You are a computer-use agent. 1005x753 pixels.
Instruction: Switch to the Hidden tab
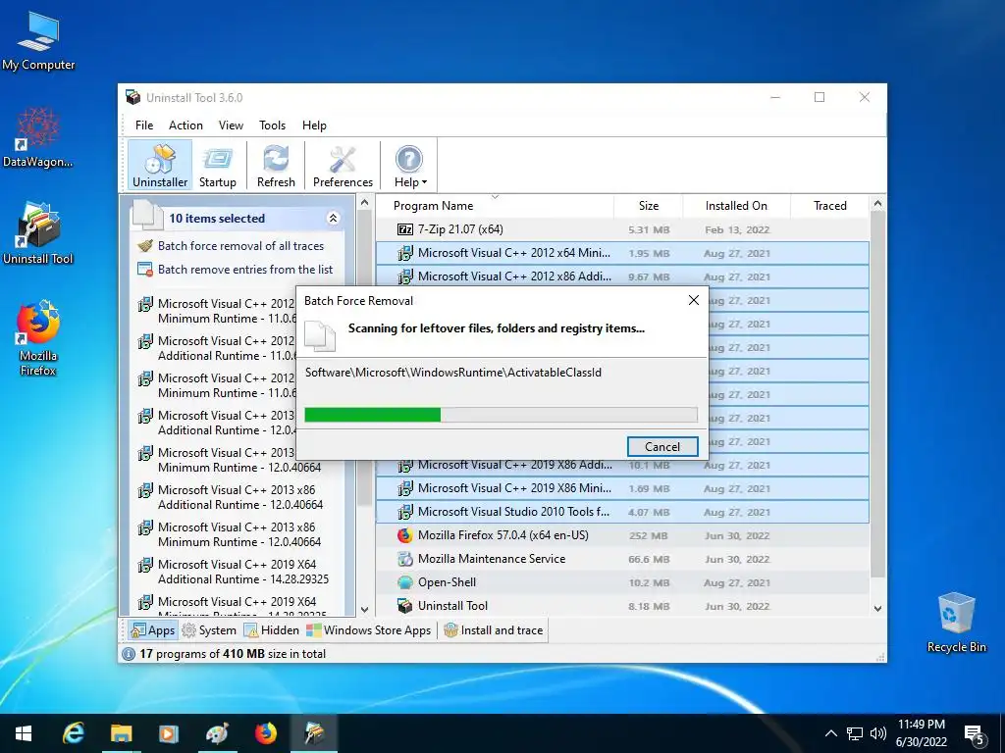[271, 630]
